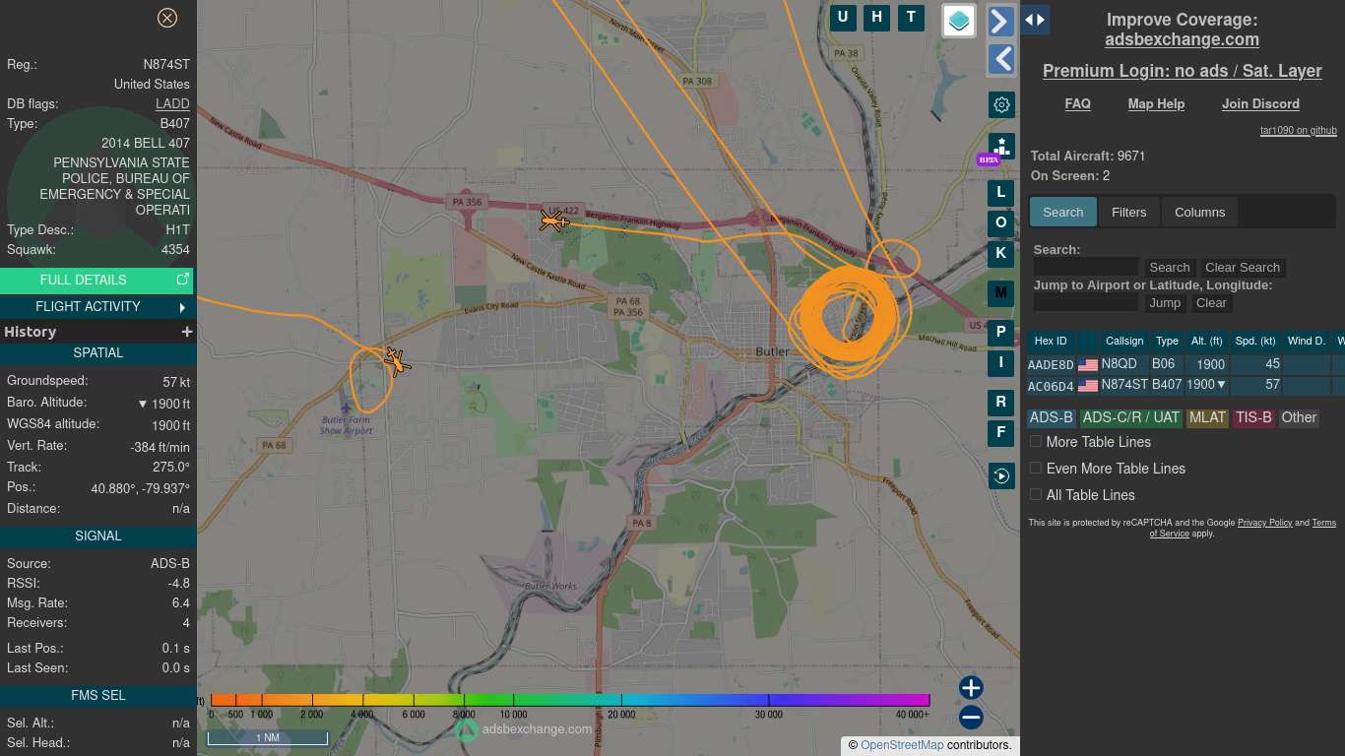Click the U map toggle button
Image resolution: width=1345 pixels, height=756 pixels.
click(x=843, y=17)
